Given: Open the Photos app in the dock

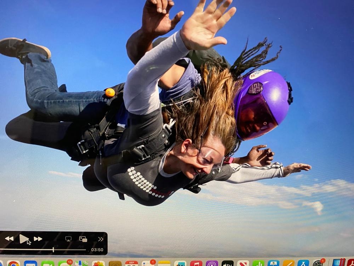Looking at the screenshot, I should click(98, 264).
